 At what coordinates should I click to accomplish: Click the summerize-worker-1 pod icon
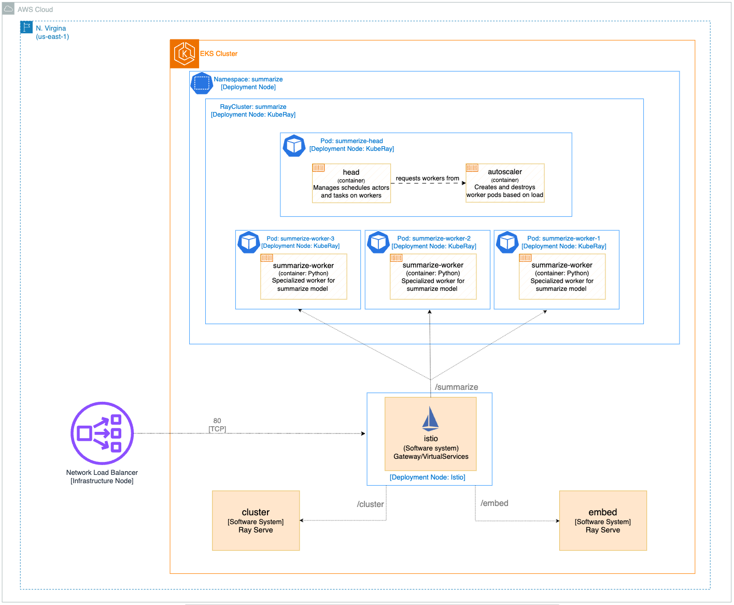(507, 242)
